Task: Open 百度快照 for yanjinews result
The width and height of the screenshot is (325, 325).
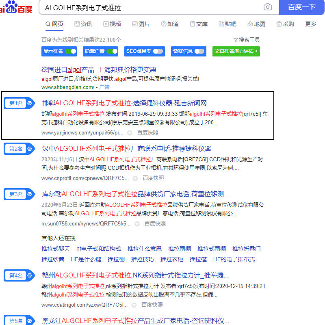Action: point(148,132)
